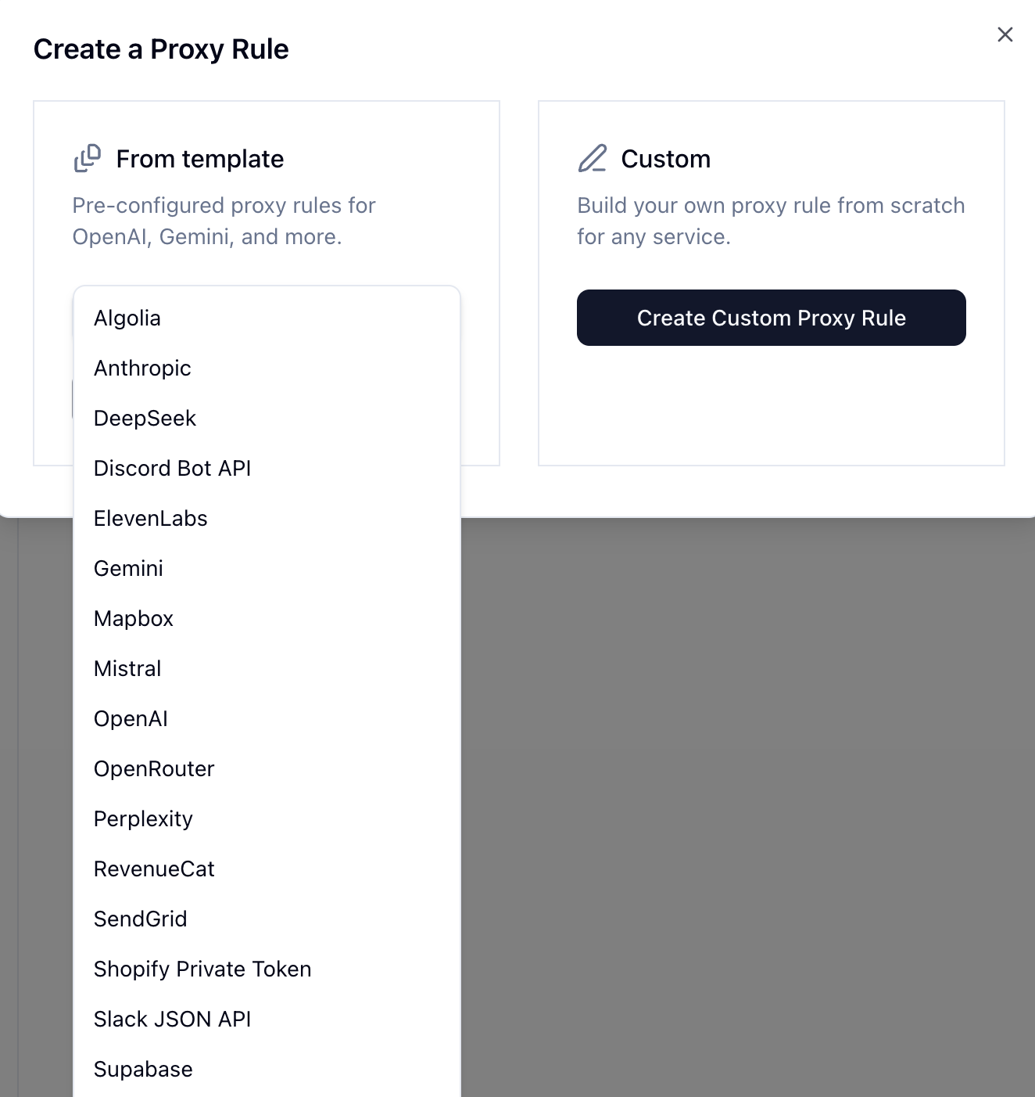Select the Discord Bot API template
Viewport: 1035px width, 1097px height.
click(172, 469)
